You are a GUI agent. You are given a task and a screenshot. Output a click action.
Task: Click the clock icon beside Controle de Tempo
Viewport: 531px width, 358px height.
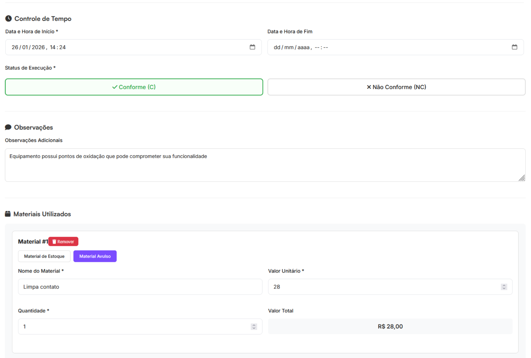tap(9, 19)
